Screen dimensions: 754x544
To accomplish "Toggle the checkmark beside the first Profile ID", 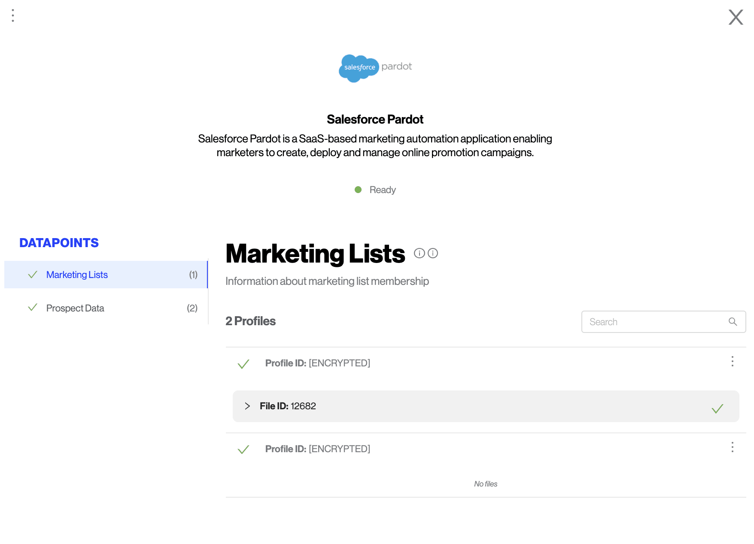I will [243, 364].
